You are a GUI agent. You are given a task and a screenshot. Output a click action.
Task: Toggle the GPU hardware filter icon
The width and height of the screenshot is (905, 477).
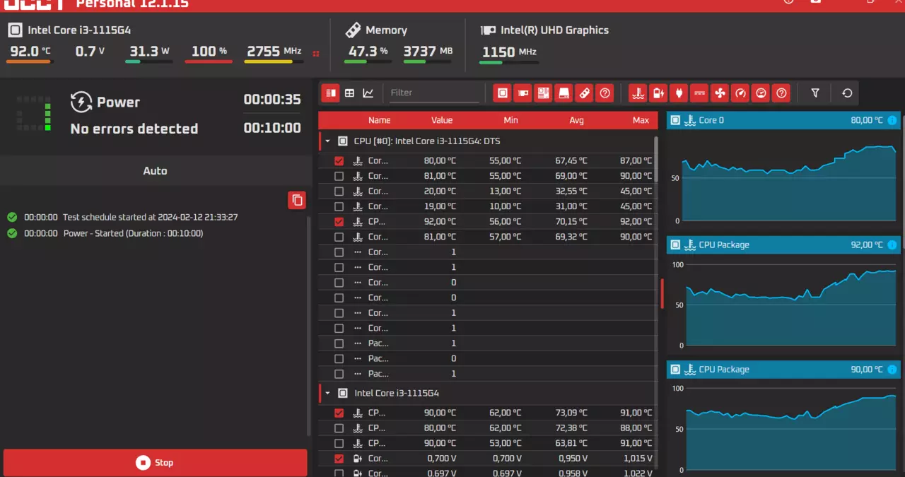pyautogui.click(x=522, y=93)
